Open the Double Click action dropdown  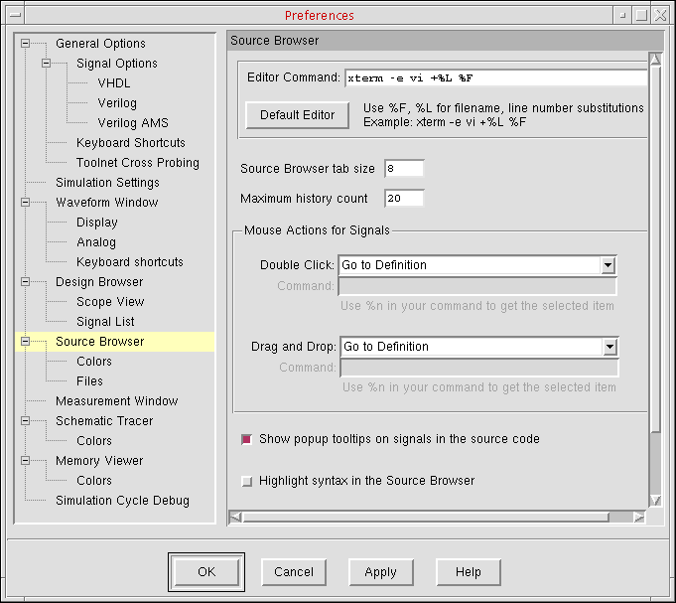pos(608,266)
